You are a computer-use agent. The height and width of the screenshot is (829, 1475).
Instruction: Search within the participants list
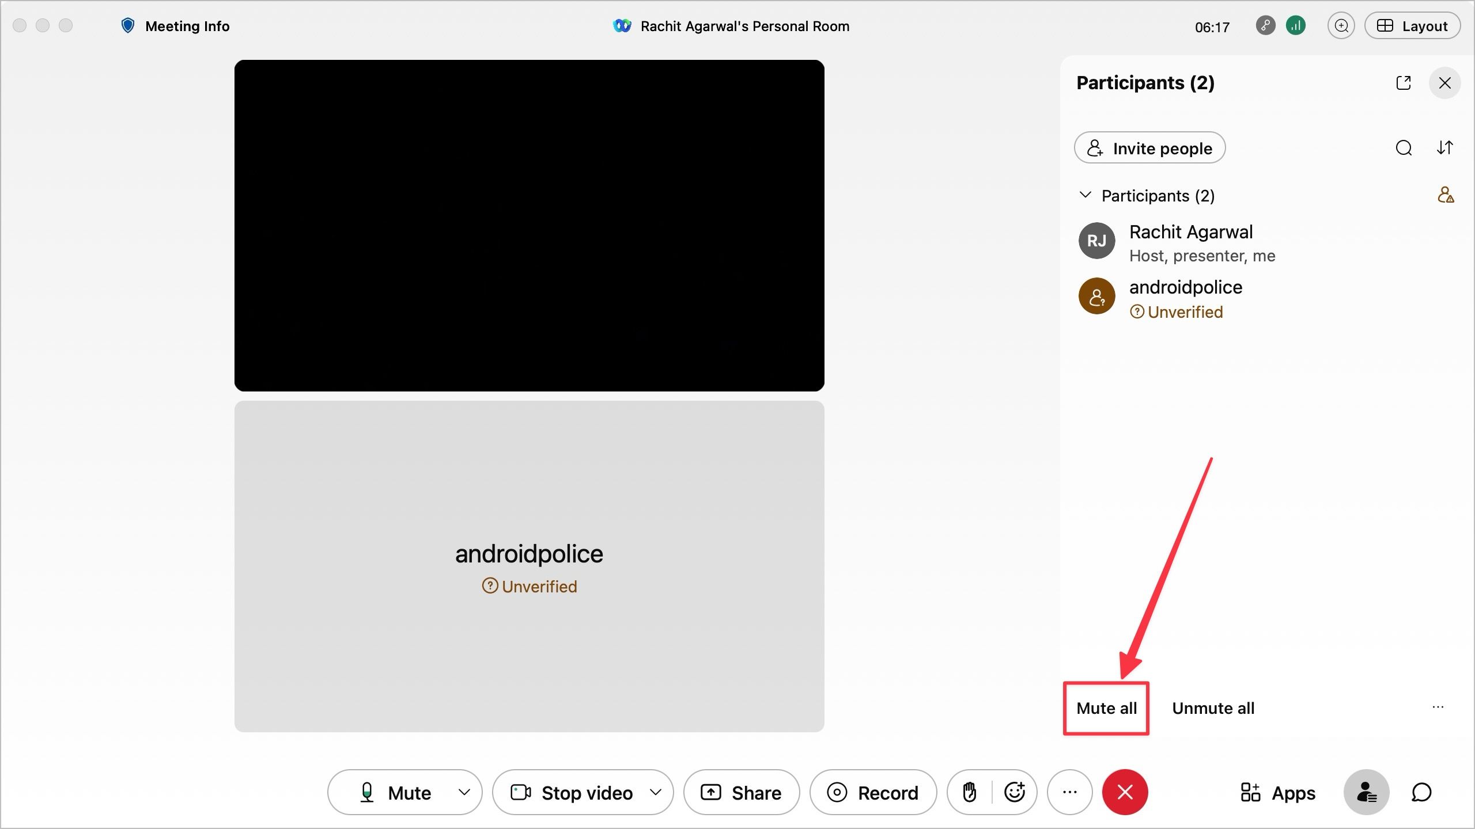(x=1404, y=148)
